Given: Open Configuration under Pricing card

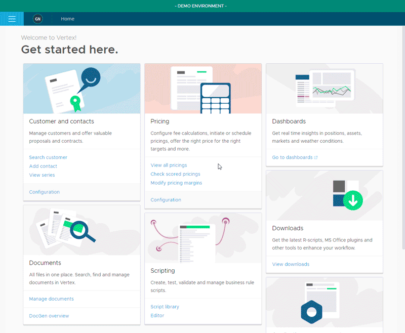Looking at the screenshot, I should point(166,199).
